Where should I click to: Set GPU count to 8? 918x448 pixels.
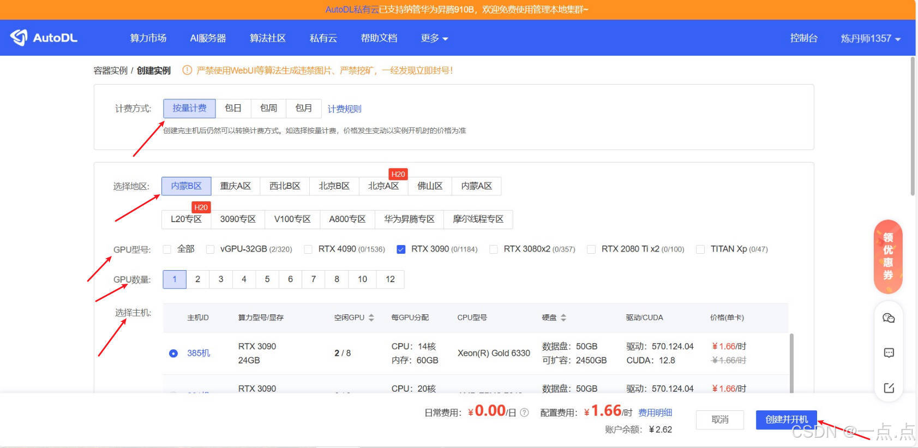337,279
